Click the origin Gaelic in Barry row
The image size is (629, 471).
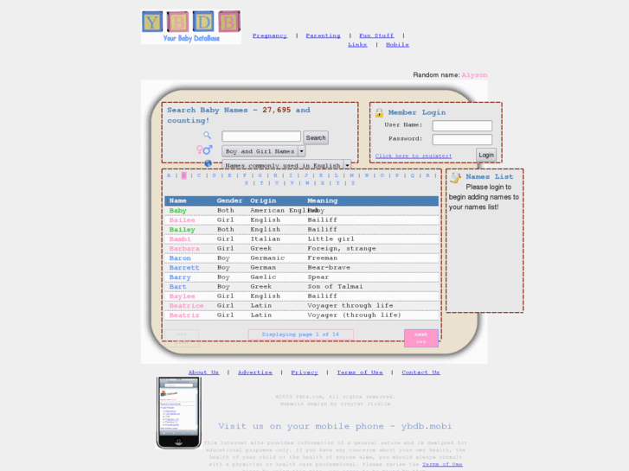(x=263, y=277)
